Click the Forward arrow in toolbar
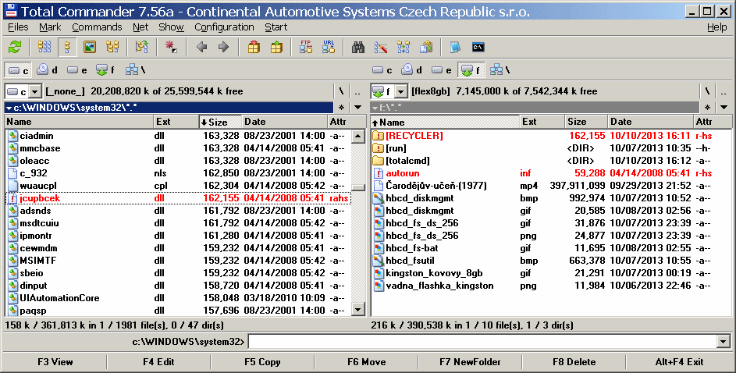Screen dimensions: 736x373 223,47
